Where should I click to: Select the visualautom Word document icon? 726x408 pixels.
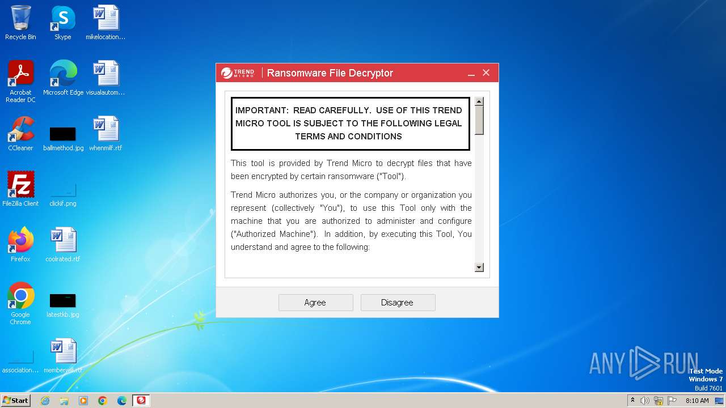click(x=105, y=78)
